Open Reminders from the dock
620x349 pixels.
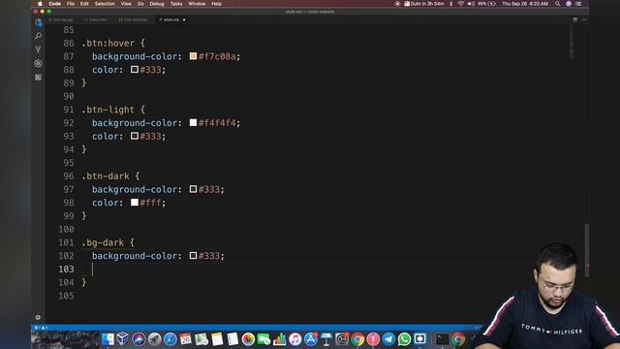click(x=232, y=339)
